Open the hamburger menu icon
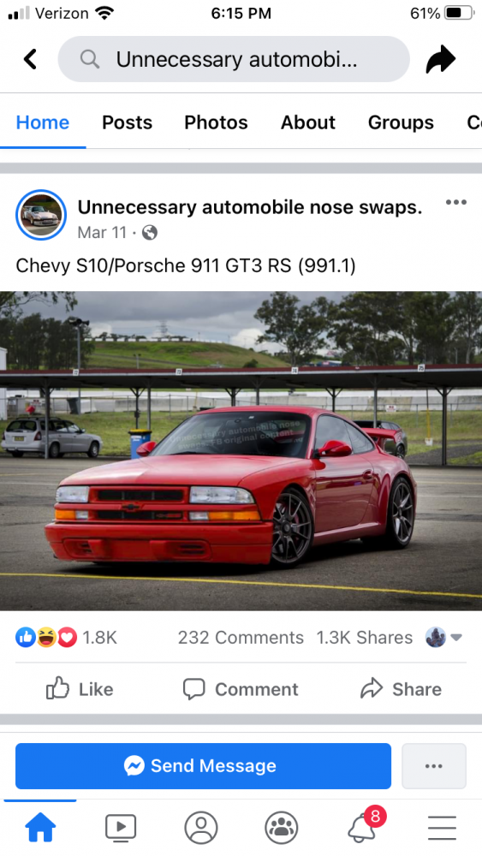The width and height of the screenshot is (482, 856). coord(442,828)
